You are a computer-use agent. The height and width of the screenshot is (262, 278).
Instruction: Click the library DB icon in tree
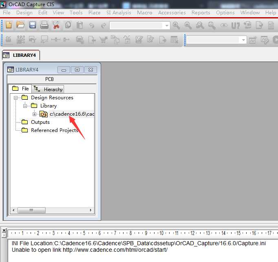(44, 114)
